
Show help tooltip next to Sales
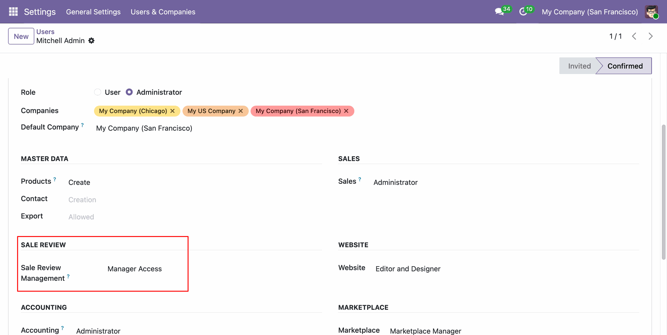[x=360, y=179]
